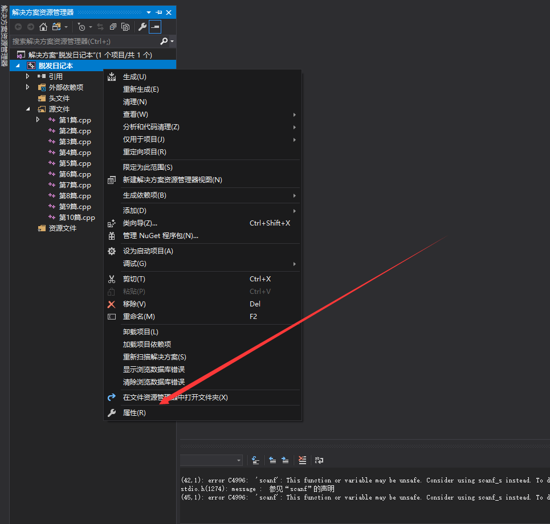Open the output source combo box dropdown
This screenshot has width=550, height=524.
pos(239,460)
